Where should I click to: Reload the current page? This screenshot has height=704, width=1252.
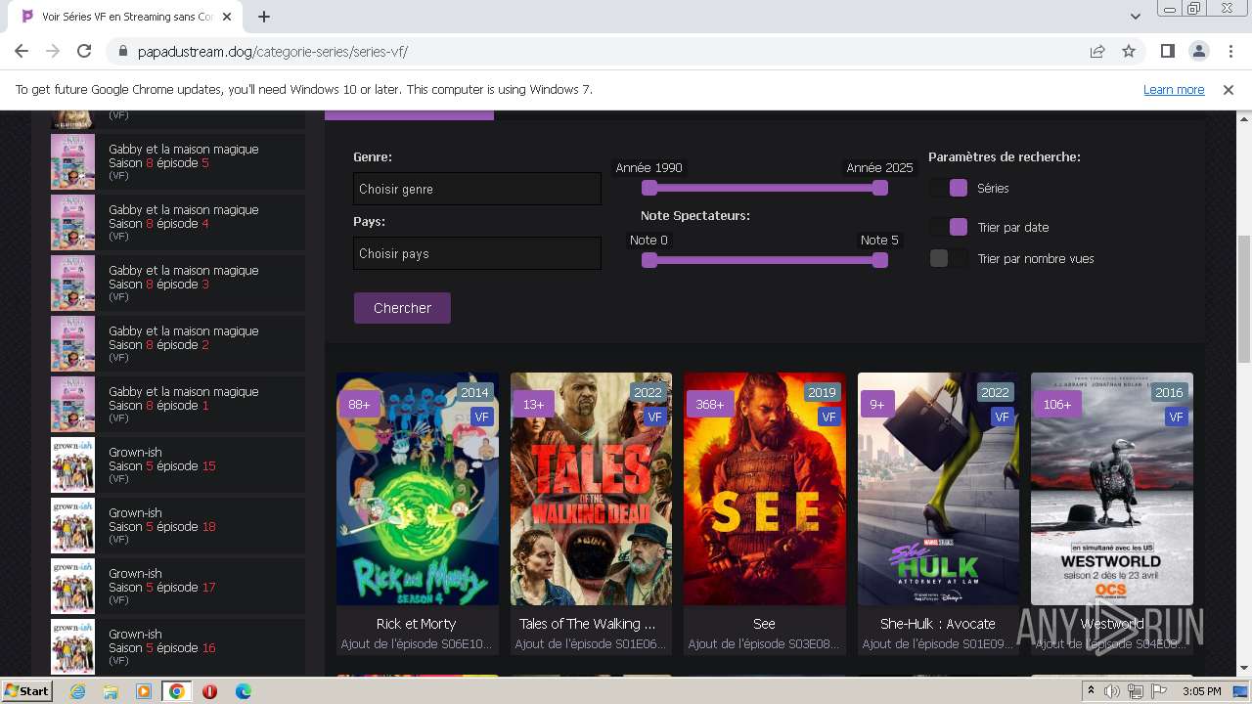(84, 51)
